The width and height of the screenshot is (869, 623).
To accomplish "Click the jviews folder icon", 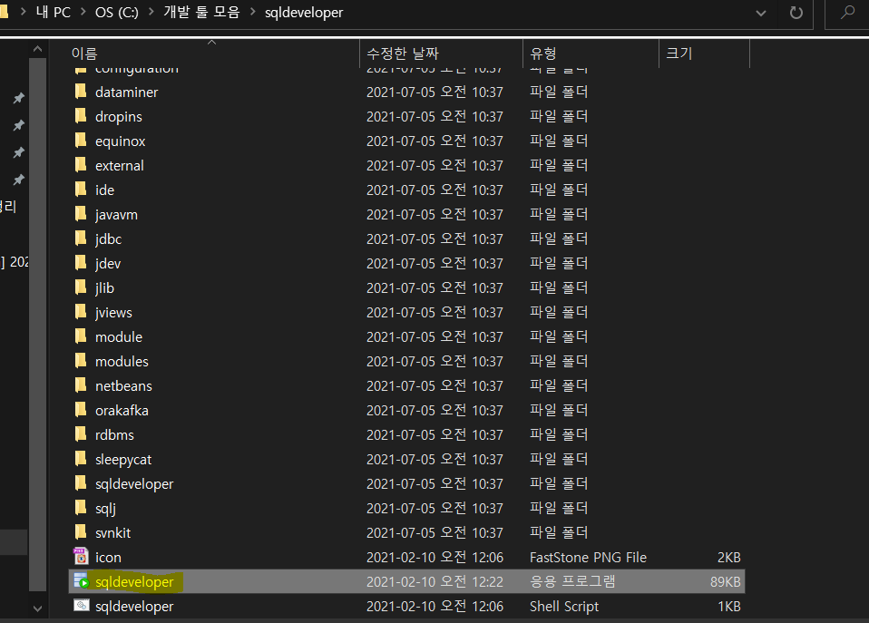I will 81,312.
